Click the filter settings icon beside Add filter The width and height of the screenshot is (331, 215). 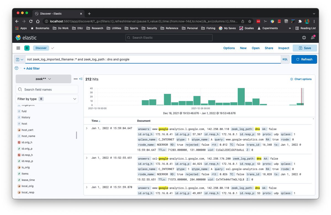tap(17, 68)
